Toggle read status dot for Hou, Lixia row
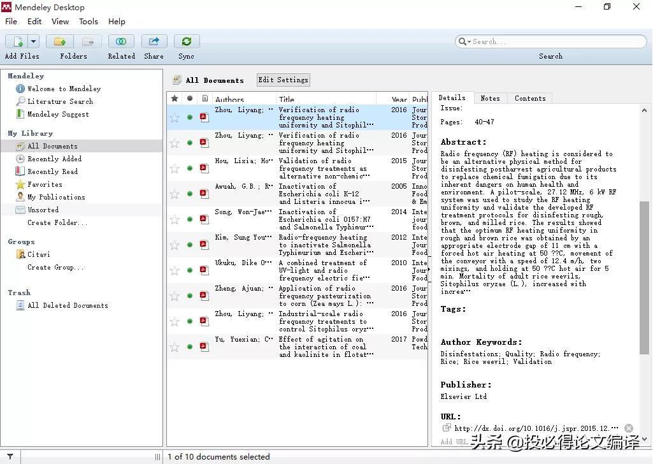653x464 pixels. point(190,168)
